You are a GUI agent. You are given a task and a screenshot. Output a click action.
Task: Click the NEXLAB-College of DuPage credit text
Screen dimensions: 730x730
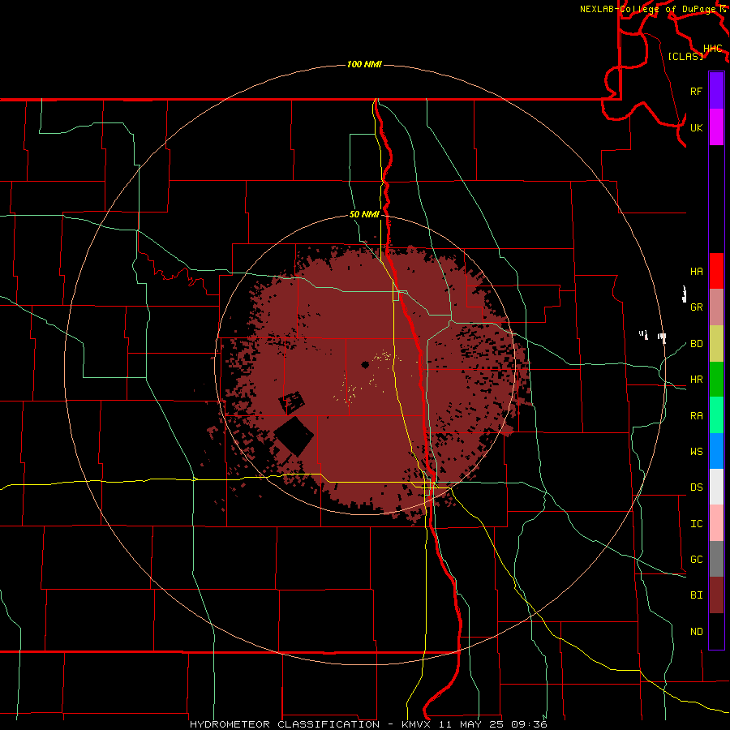pos(649,9)
